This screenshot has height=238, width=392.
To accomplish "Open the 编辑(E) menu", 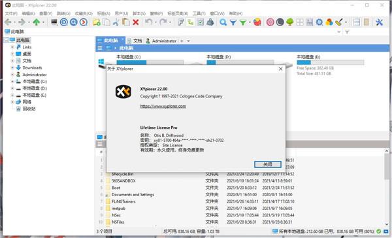I will pyautogui.click(x=28, y=13).
